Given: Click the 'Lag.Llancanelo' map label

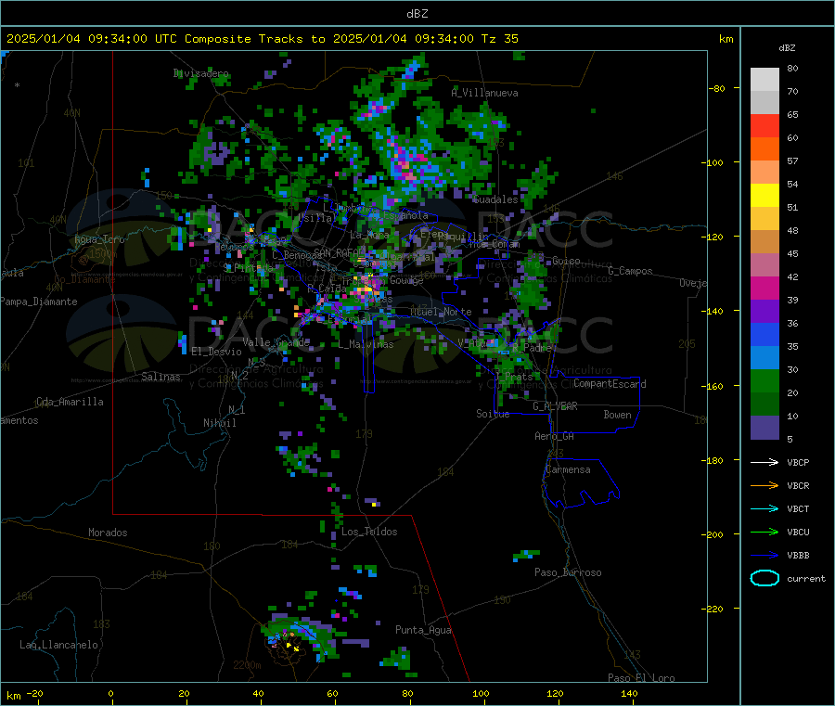Looking at the screenshot, I should (x=58, y=645).
